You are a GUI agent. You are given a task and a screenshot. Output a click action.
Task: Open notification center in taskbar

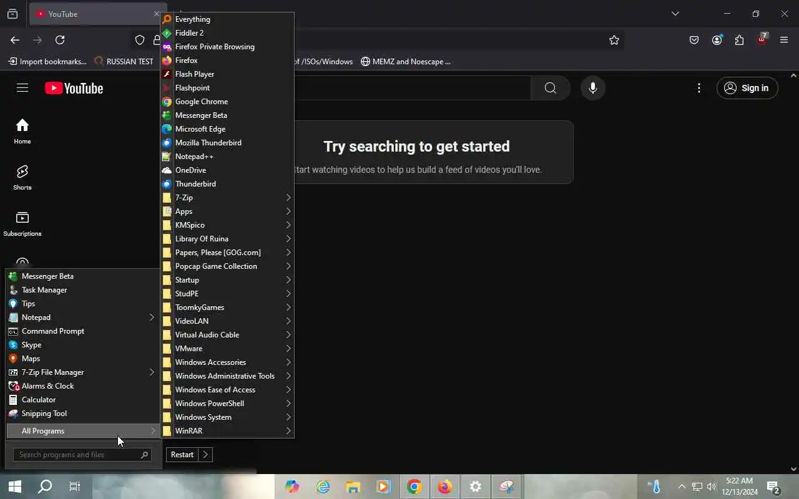773,487
